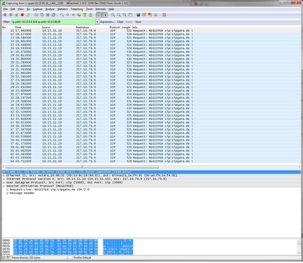Expand the Message Header node
The width and height of the screenshot is (303, 263).
click(x=7, y=193)
